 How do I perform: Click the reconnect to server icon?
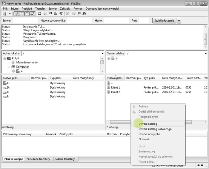61,13
